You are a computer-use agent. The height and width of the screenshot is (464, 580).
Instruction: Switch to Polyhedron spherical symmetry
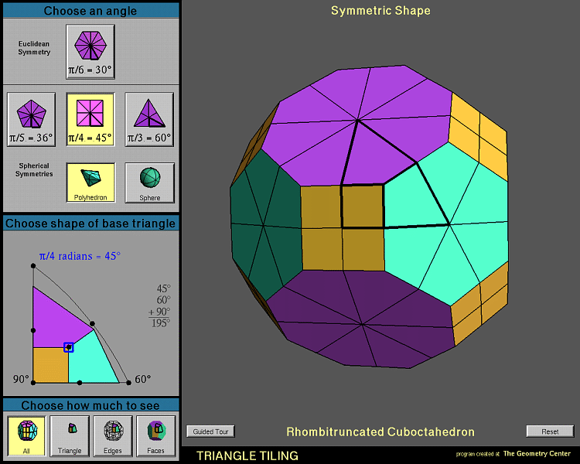[90, 183]
